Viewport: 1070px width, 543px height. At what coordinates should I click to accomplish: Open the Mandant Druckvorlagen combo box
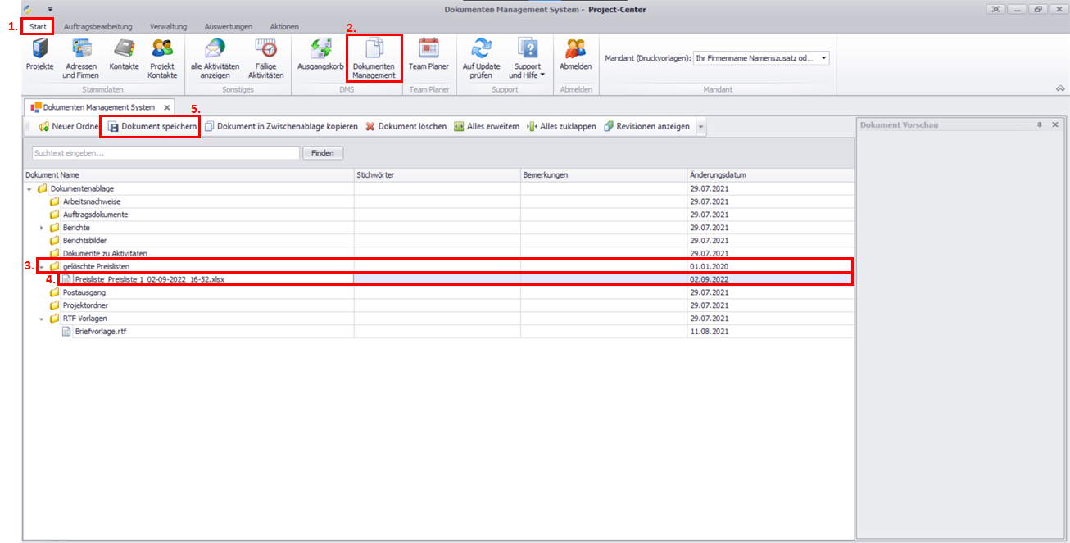click(x=761, y=58)
